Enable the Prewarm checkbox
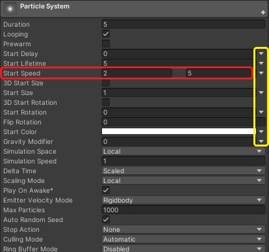 pos(106,44)
